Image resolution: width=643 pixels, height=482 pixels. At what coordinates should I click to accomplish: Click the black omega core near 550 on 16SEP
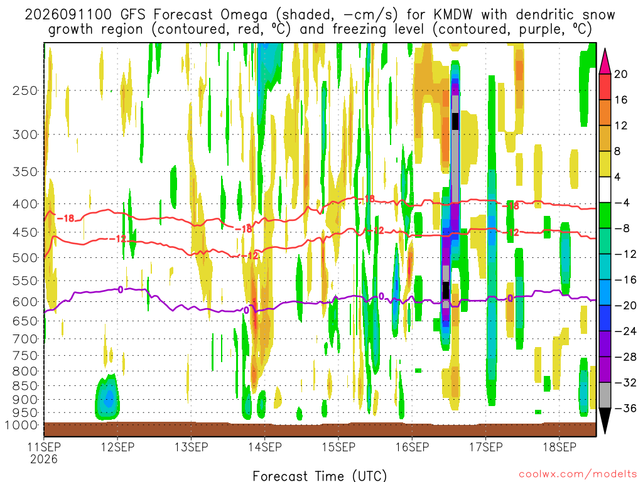click(446, 290)
